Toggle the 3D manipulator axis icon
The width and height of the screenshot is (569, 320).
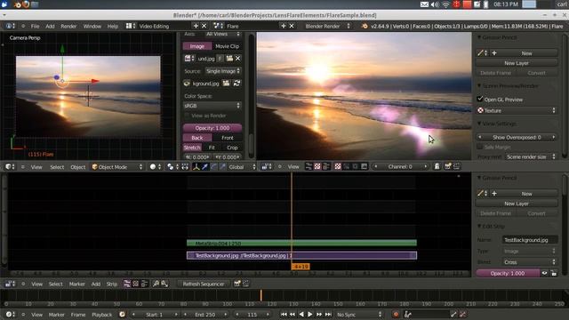pyautogui.click(x=196, y=167)
